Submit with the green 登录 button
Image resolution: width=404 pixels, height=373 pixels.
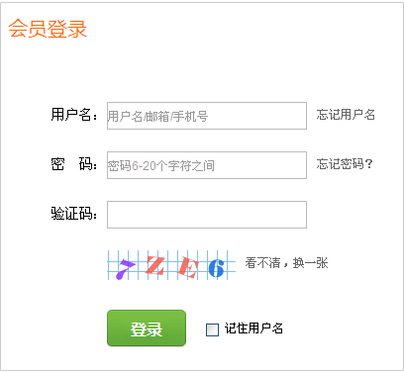[x=147, y=328]
